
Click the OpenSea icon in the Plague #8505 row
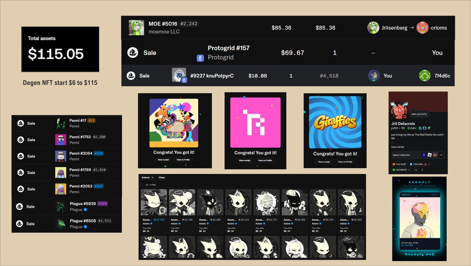pyautogui.click(x=20, y=224)
